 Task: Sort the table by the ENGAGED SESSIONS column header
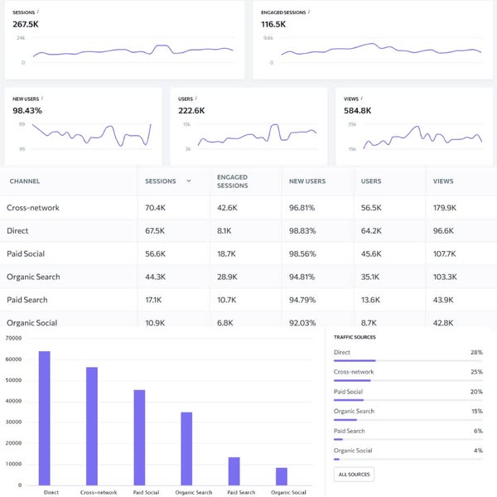pos(232,181)
